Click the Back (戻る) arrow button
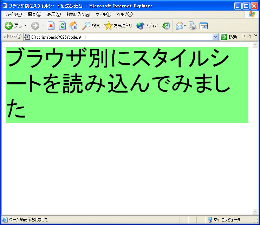 tap(9, 26)
